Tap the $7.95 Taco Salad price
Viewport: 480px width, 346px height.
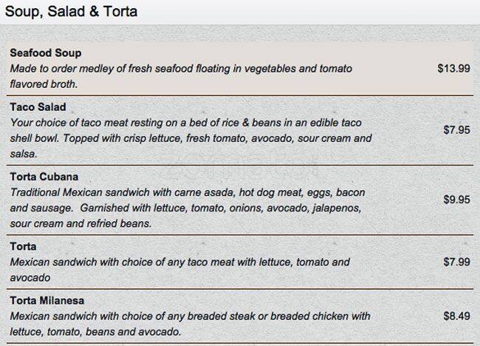click(x=456, y=130)
